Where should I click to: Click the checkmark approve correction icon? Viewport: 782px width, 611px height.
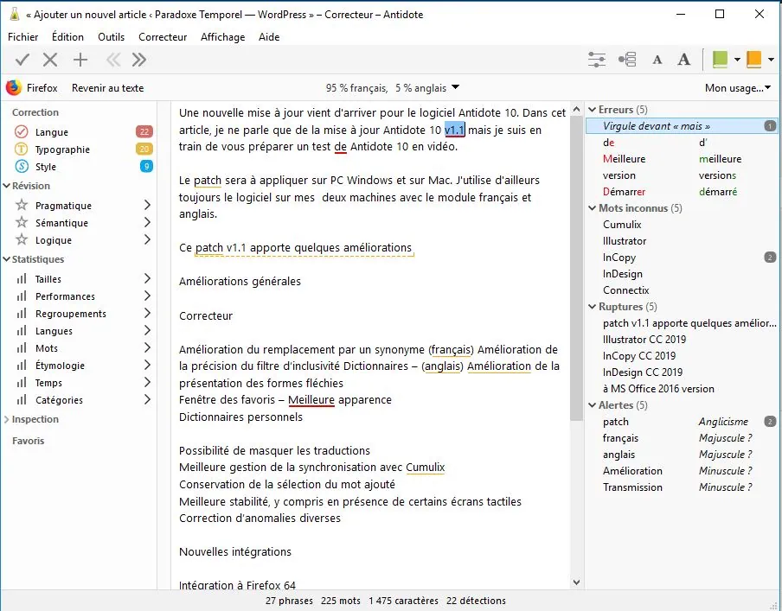(x=22, y=60)
